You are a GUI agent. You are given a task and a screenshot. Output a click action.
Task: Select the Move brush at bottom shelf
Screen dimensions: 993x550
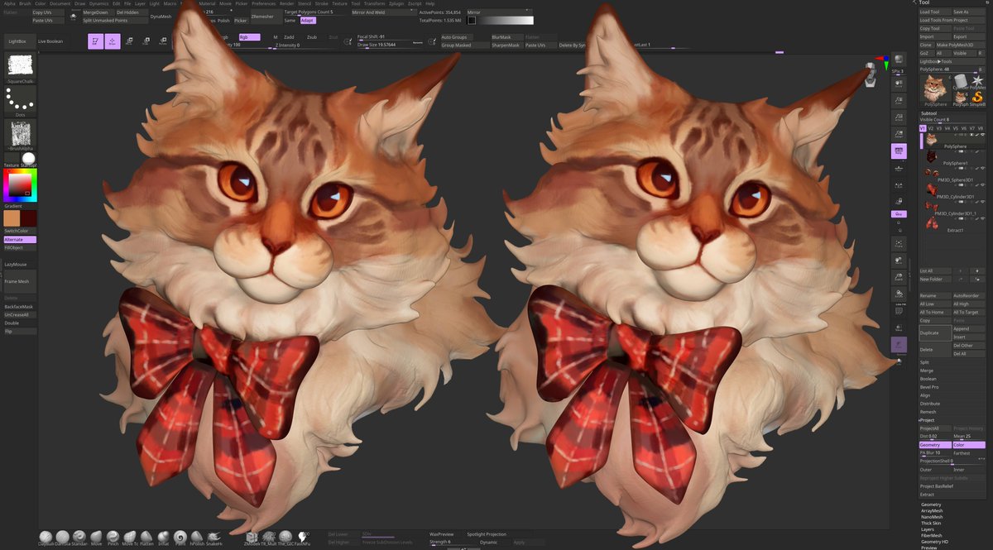[96, 537]
